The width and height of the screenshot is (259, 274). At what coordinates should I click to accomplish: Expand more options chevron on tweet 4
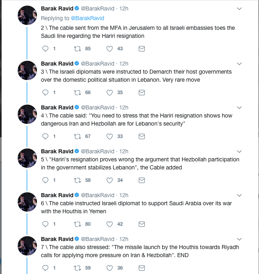240,108
